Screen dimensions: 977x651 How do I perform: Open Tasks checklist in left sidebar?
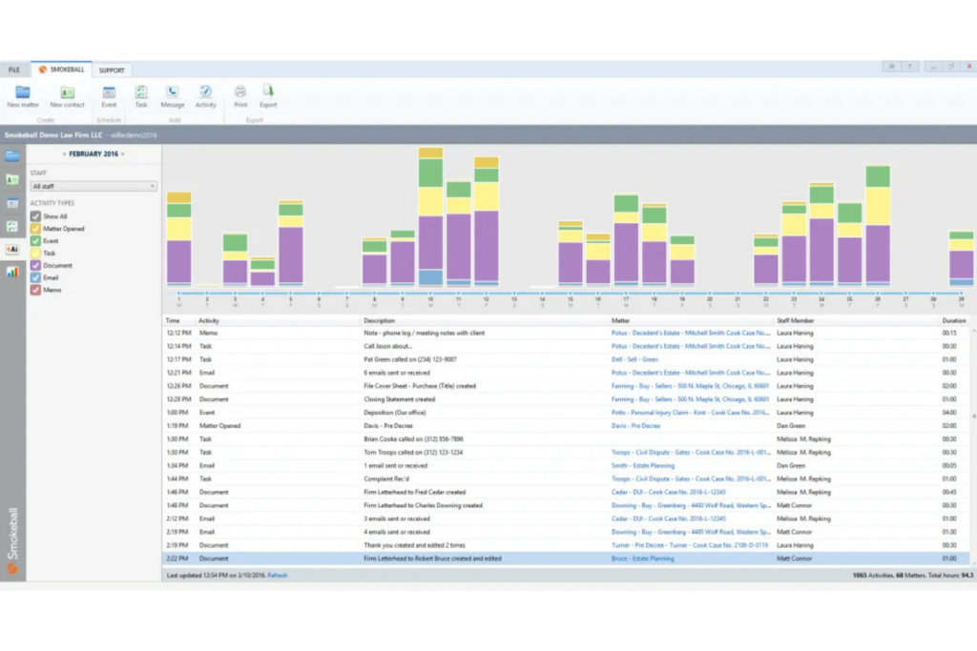[12, 226]
